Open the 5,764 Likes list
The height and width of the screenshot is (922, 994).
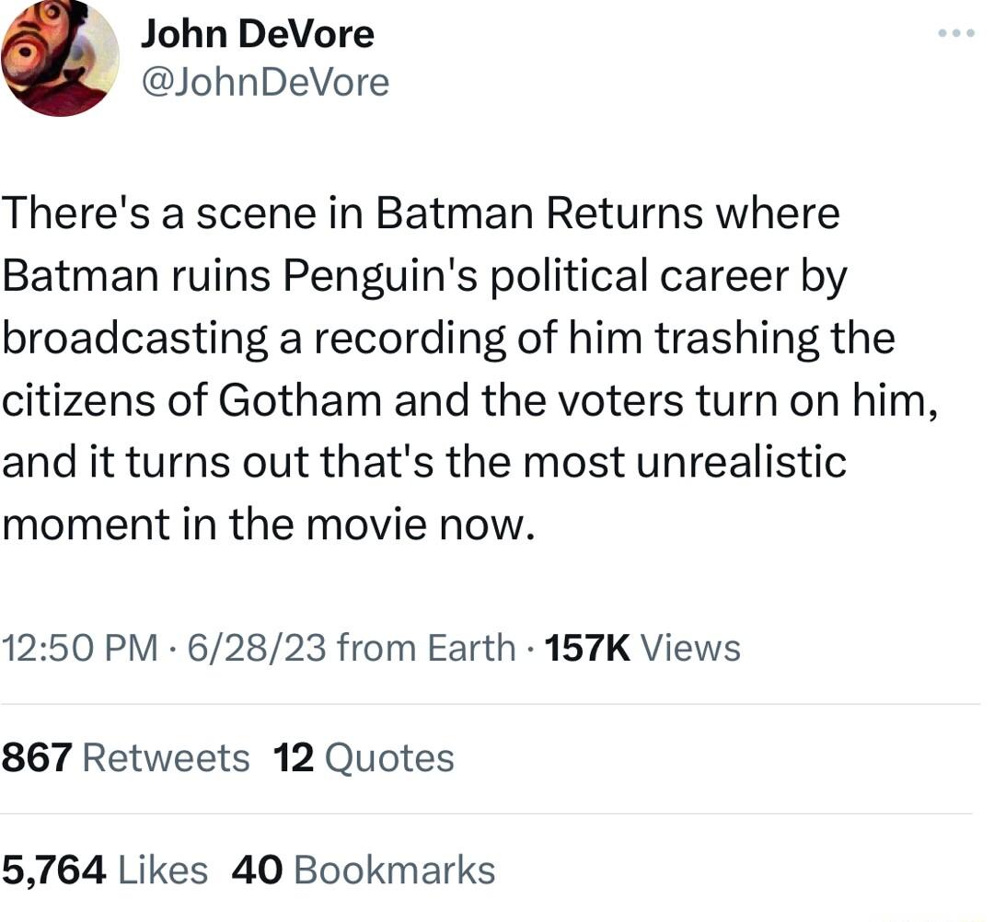[104, 868]
